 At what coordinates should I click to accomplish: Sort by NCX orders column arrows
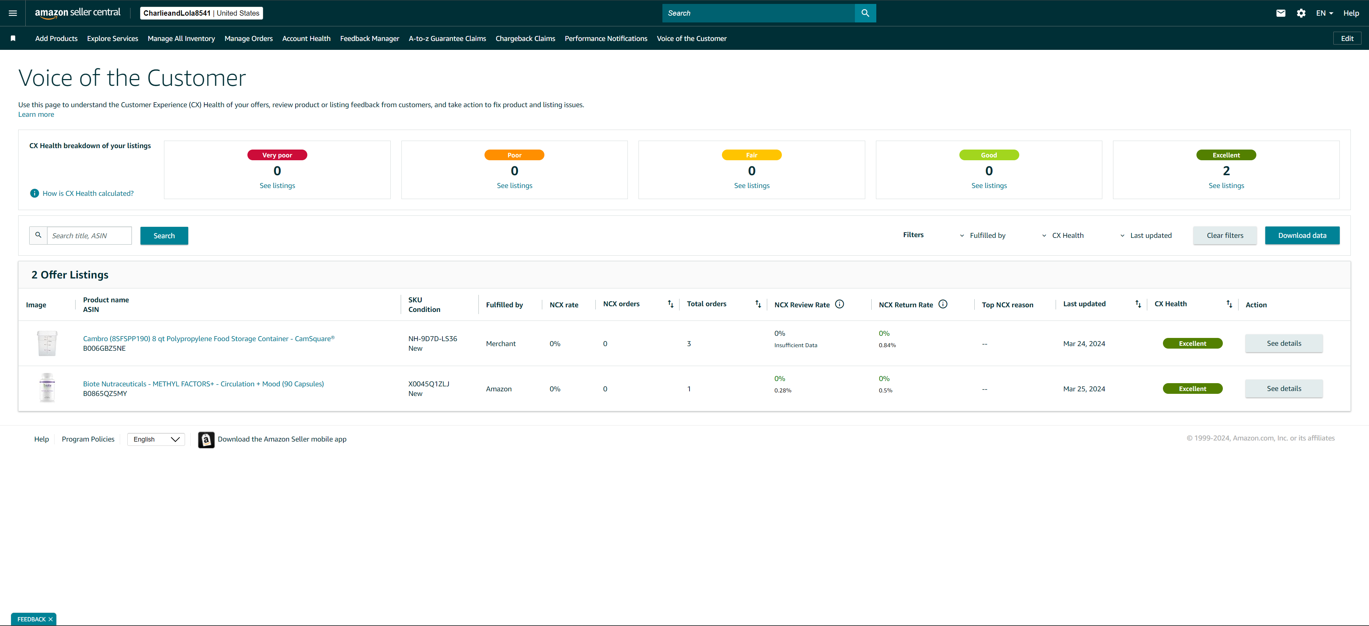(x=671, y=304)
